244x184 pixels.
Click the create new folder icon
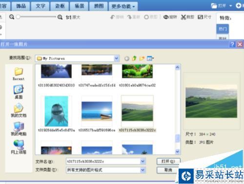click(142, 58)
